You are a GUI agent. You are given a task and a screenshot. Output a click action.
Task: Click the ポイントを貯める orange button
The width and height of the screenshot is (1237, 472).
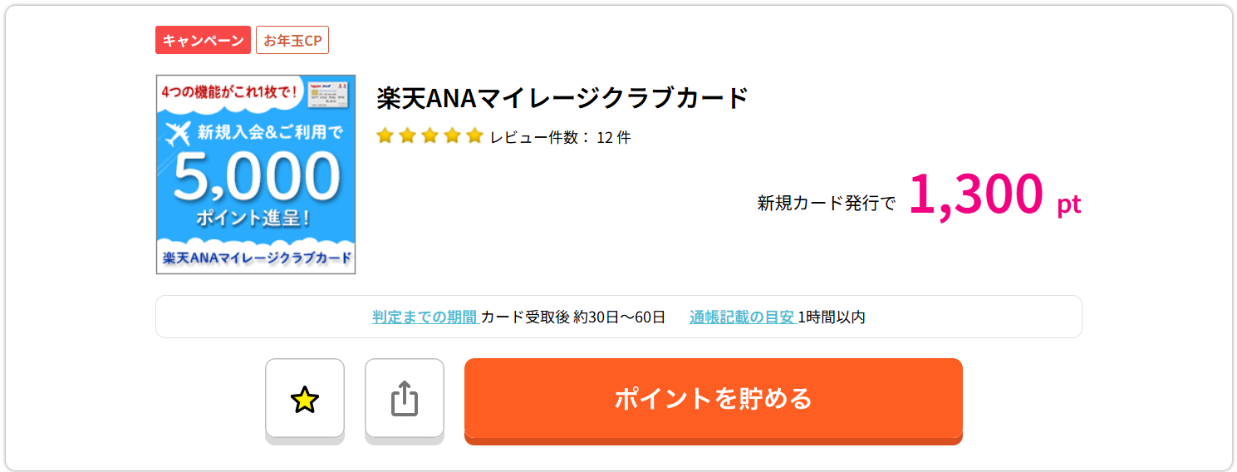713,399
